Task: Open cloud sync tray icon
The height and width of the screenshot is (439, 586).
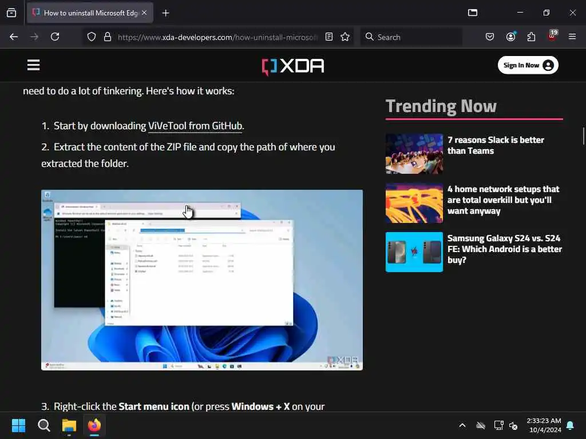Action: (481, 425)
